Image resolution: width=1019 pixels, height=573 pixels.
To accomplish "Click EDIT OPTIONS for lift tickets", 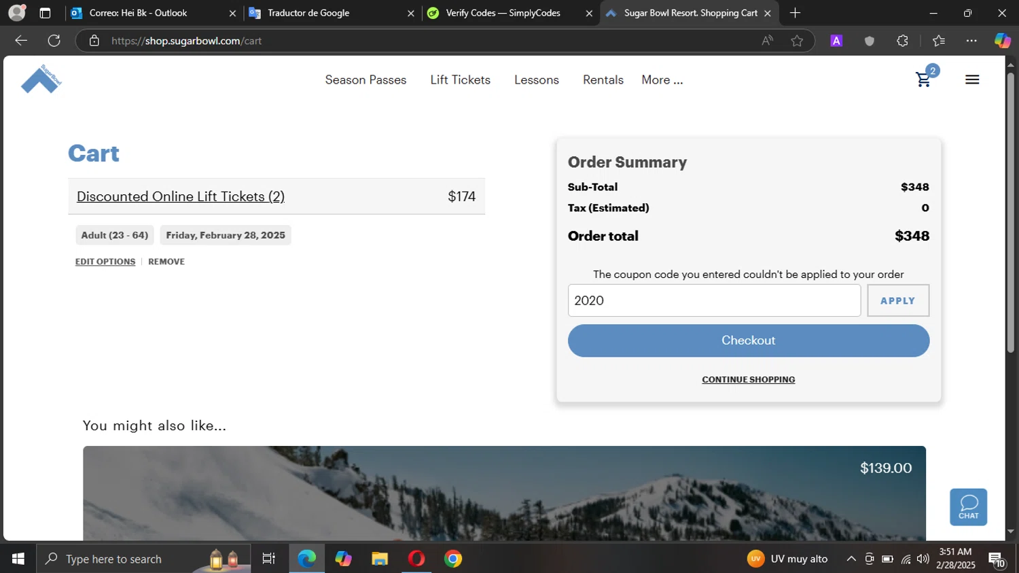I will [105, 262].
